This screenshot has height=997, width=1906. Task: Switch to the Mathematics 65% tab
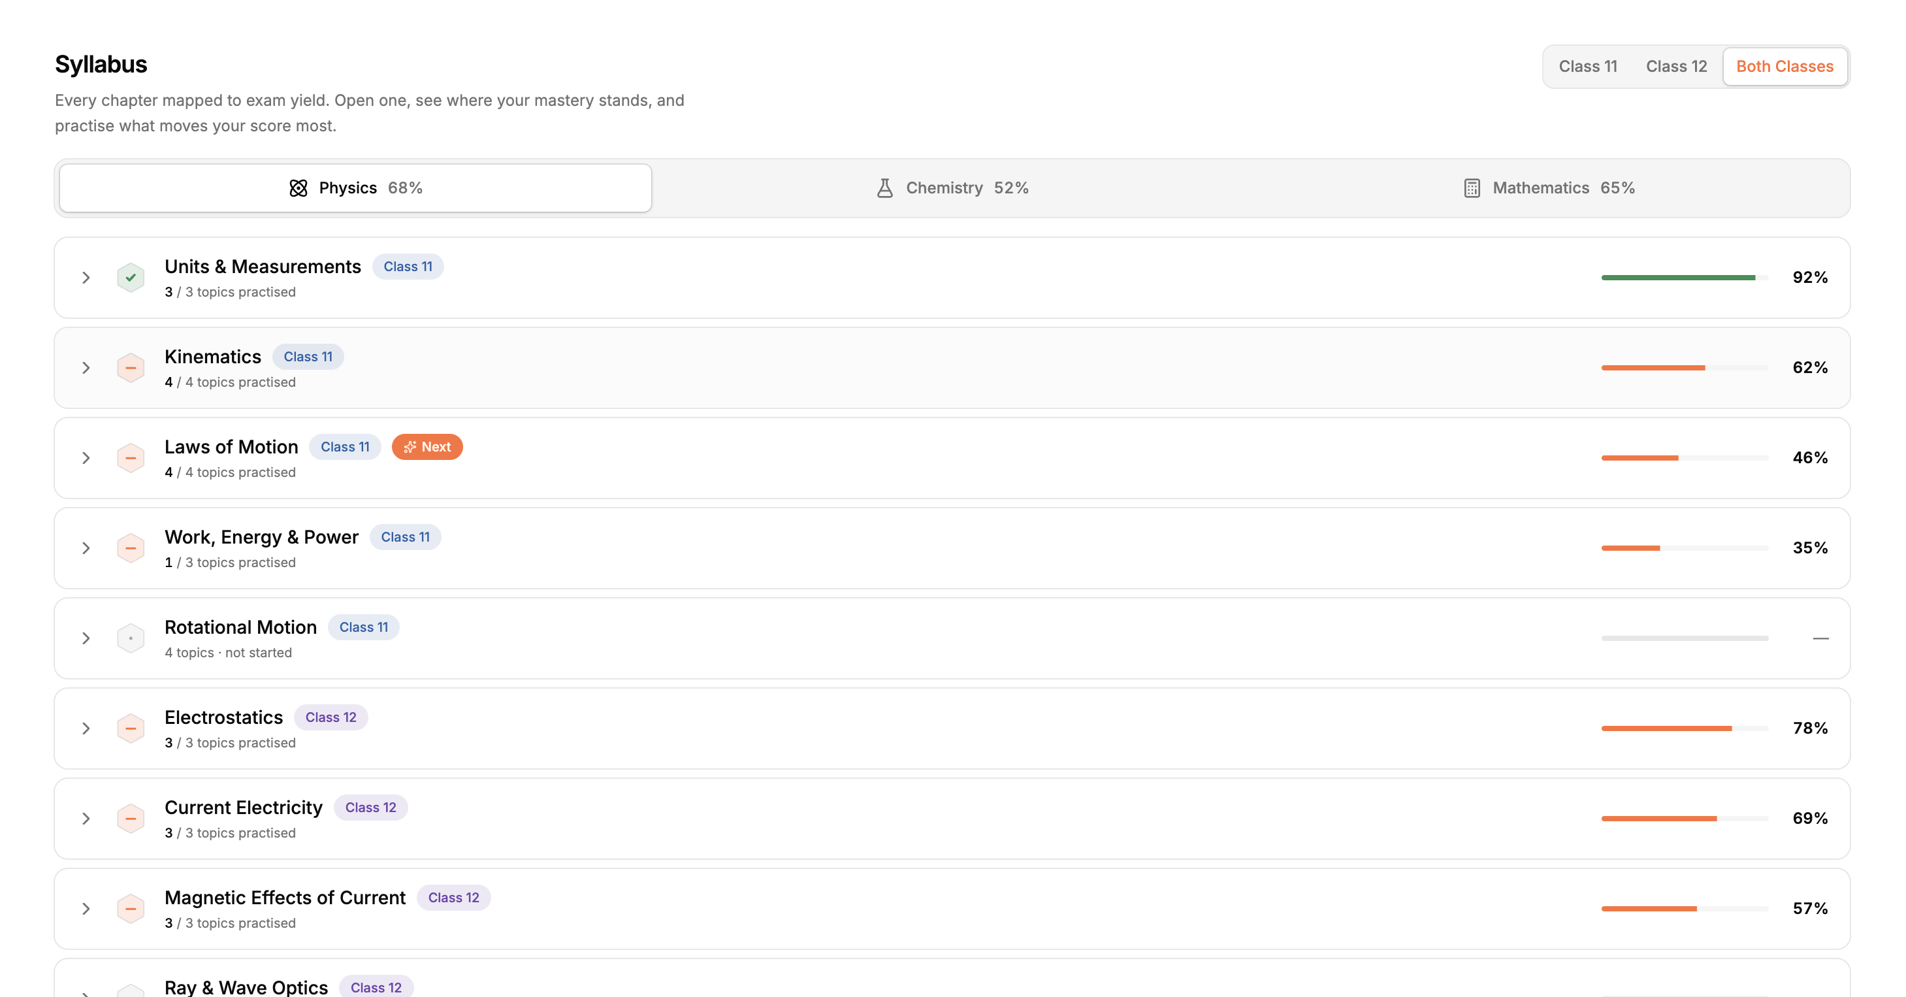[1549, 188]
